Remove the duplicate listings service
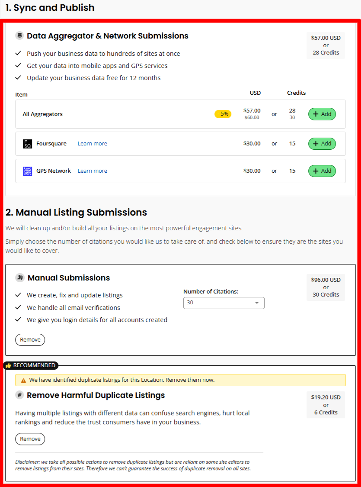The width and height of the screenshot is (361, 487). [x=30, y=439]
